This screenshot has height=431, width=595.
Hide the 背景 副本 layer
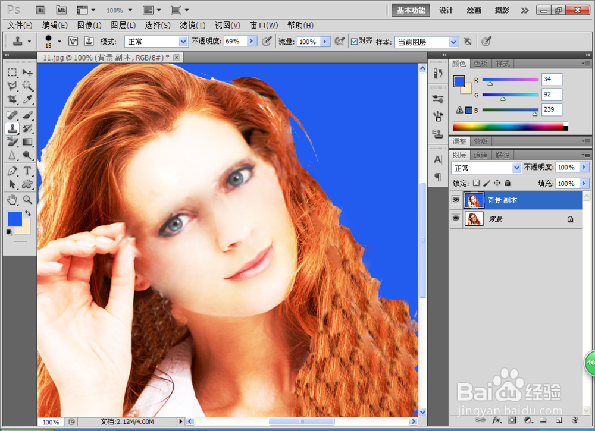click(x=456, y=200)
